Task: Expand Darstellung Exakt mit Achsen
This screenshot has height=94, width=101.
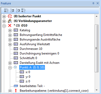Action: [x=10, y=63]
